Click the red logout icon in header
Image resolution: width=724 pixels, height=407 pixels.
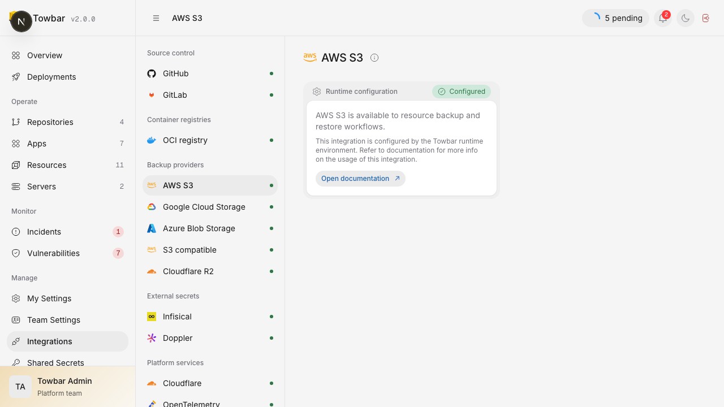[706, 18]
